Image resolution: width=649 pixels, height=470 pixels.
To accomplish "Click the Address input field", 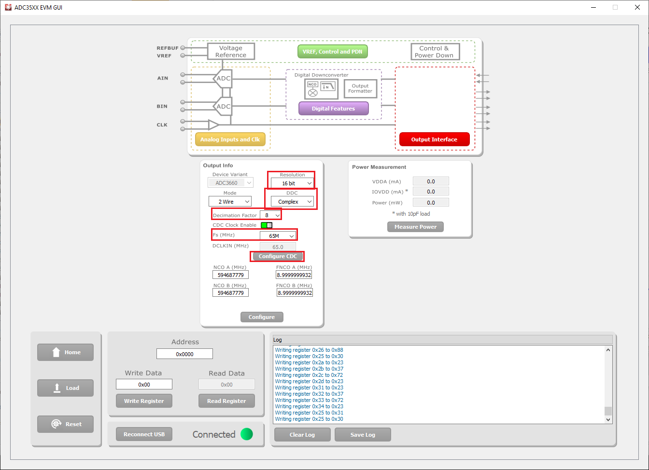I will (x=184, y=354).
